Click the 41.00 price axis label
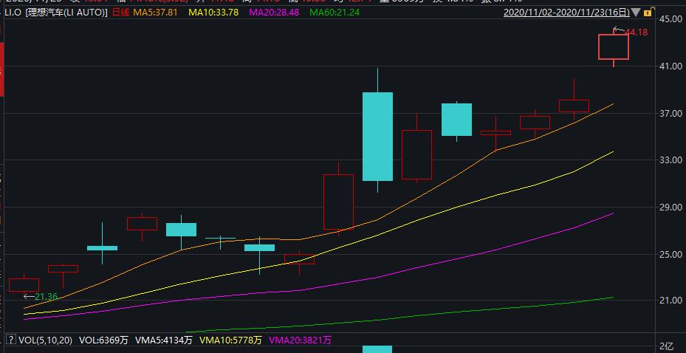 [672, 66]
